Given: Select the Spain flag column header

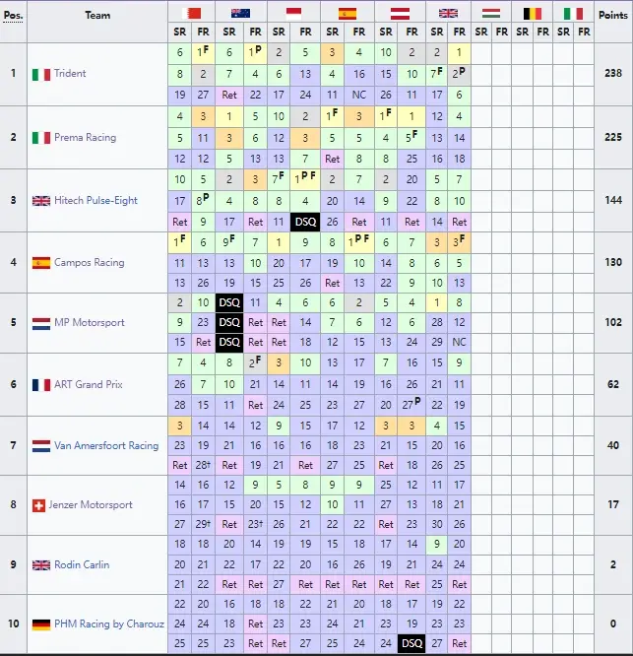Looking at the screenshot, I should pos(347,14).
